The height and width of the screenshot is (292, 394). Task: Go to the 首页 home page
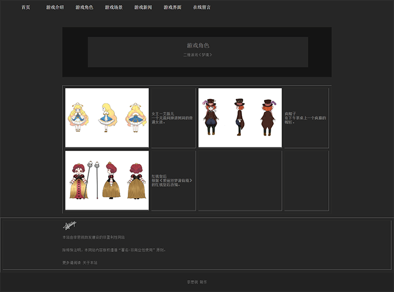pyautogui.click(x=26, y=7)
